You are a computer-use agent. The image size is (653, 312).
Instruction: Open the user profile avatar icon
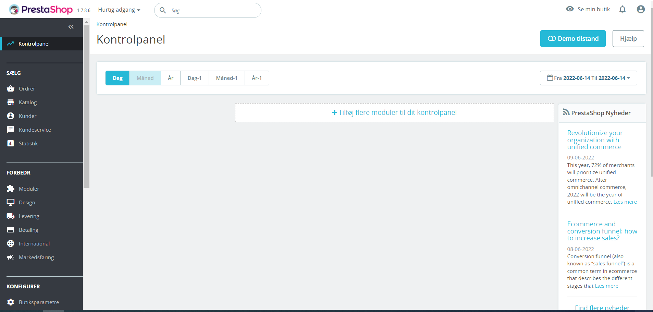[x=641, y=9]
